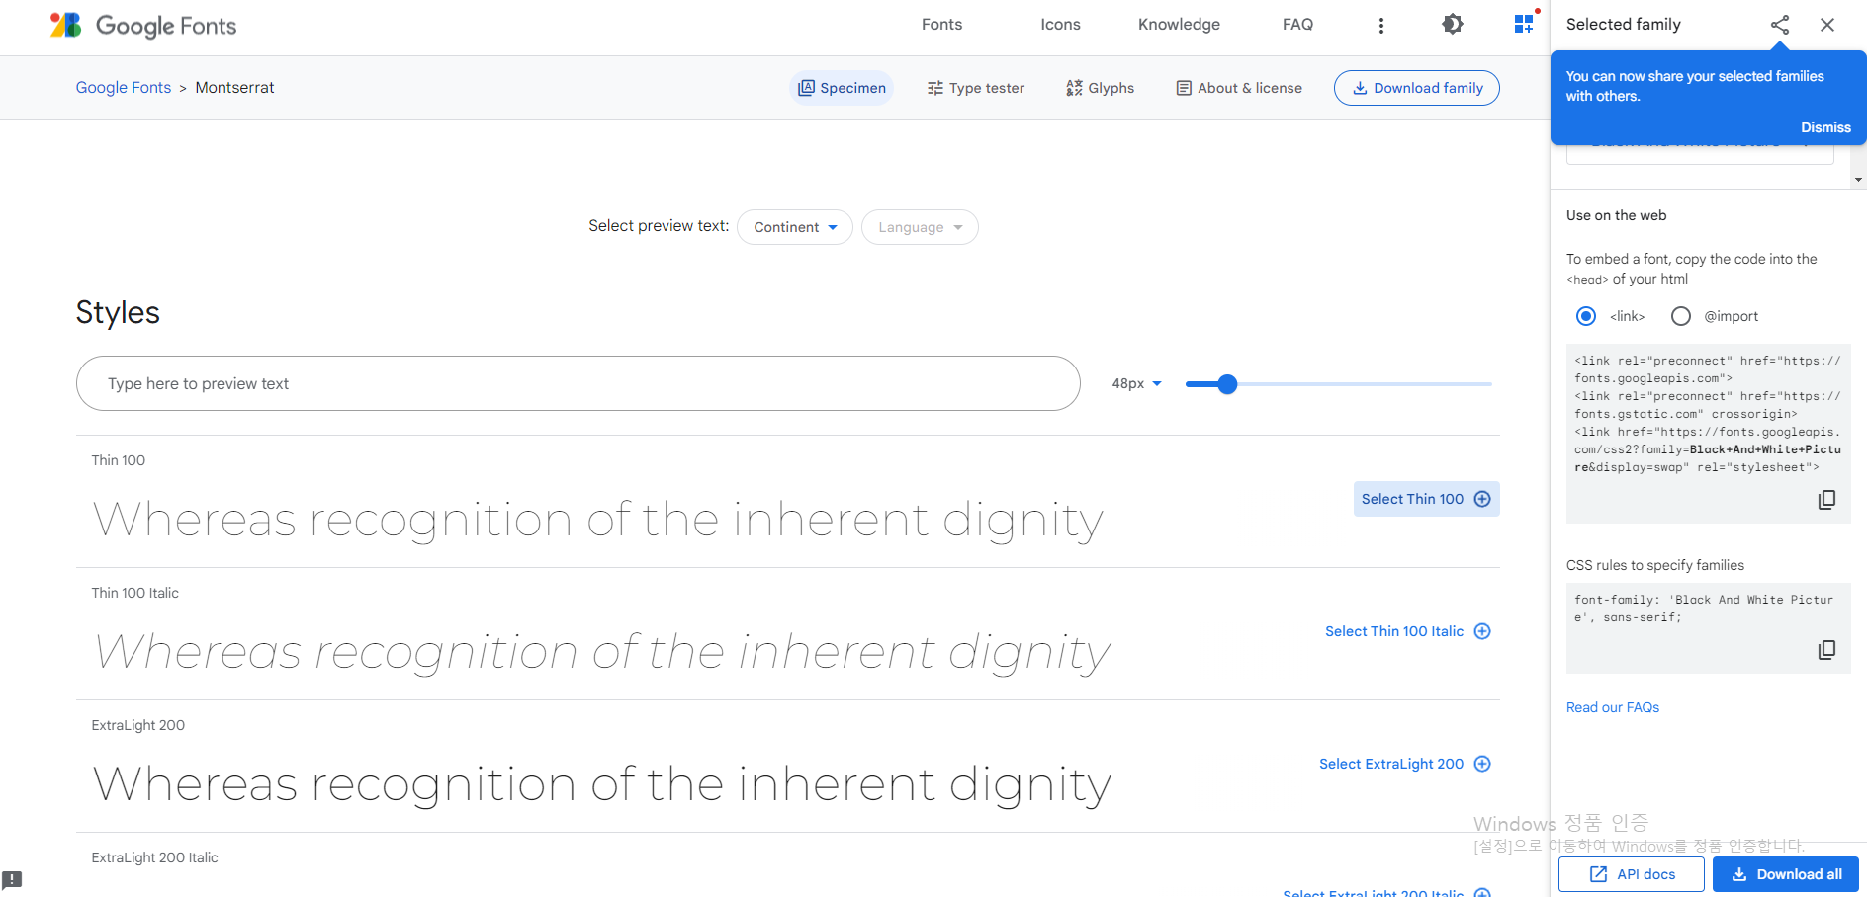Choose the <link> embed radio button
Image resolution: width=1867 pixels, height=897 pixels.
(1586, 316)
